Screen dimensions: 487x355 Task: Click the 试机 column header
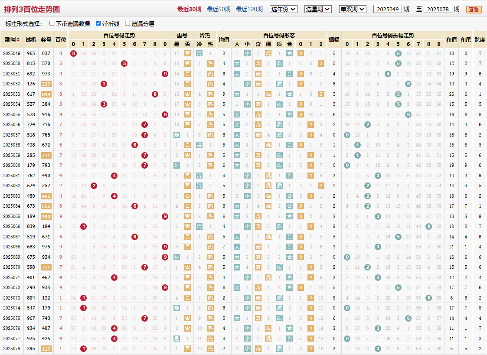click(31, 39)
